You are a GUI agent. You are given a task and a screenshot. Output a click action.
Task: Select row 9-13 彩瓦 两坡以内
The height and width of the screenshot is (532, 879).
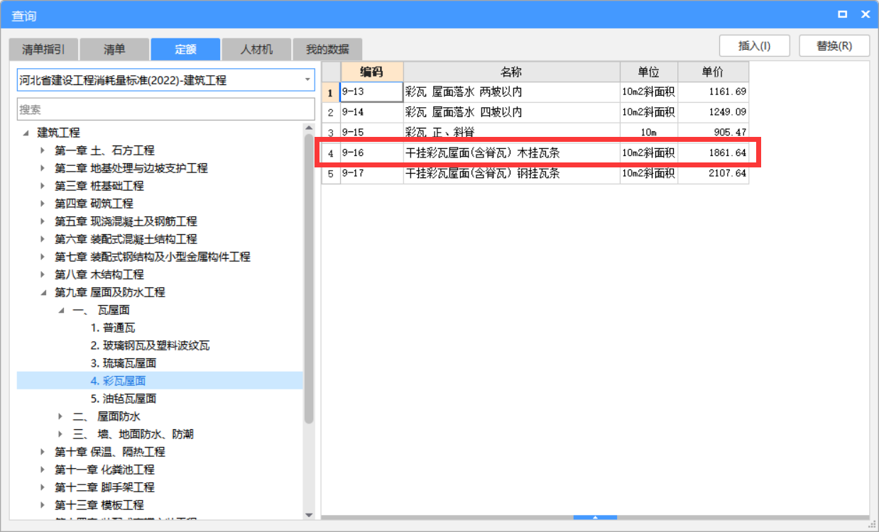pyautogui.click(x=481, y=92)
